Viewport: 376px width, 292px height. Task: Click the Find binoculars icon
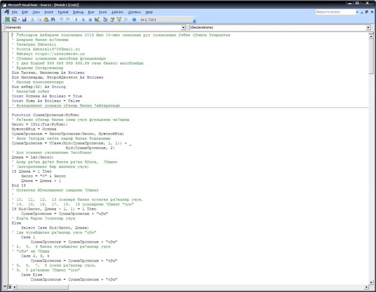click(53, 20)
